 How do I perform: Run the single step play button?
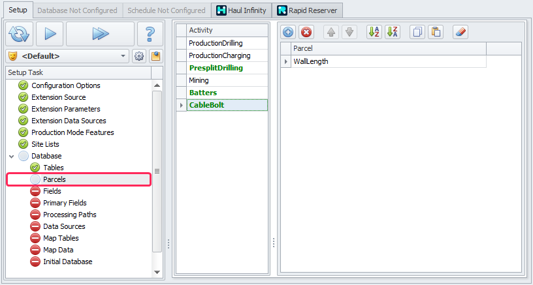point(50,34)
